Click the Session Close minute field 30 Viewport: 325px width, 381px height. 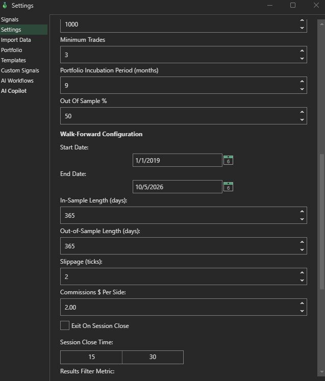tap(153, 357)
